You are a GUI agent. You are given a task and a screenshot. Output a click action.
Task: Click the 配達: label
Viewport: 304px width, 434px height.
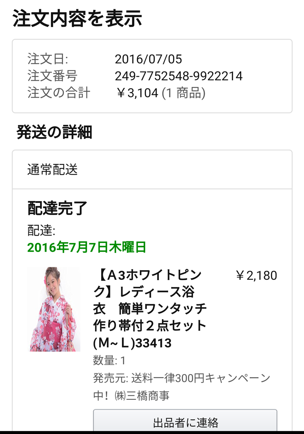[41, 230]
